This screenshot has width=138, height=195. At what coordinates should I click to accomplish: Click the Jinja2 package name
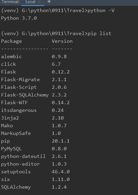pos(10,118)
